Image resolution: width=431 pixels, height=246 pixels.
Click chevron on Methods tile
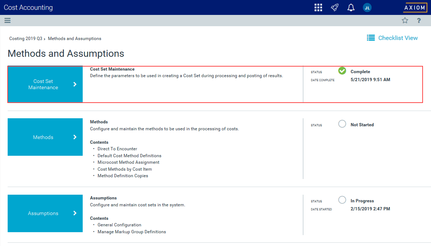(x=75, y=137)
